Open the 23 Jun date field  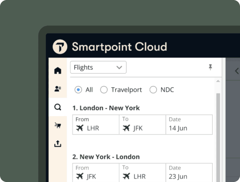click(x=189, y=173)
